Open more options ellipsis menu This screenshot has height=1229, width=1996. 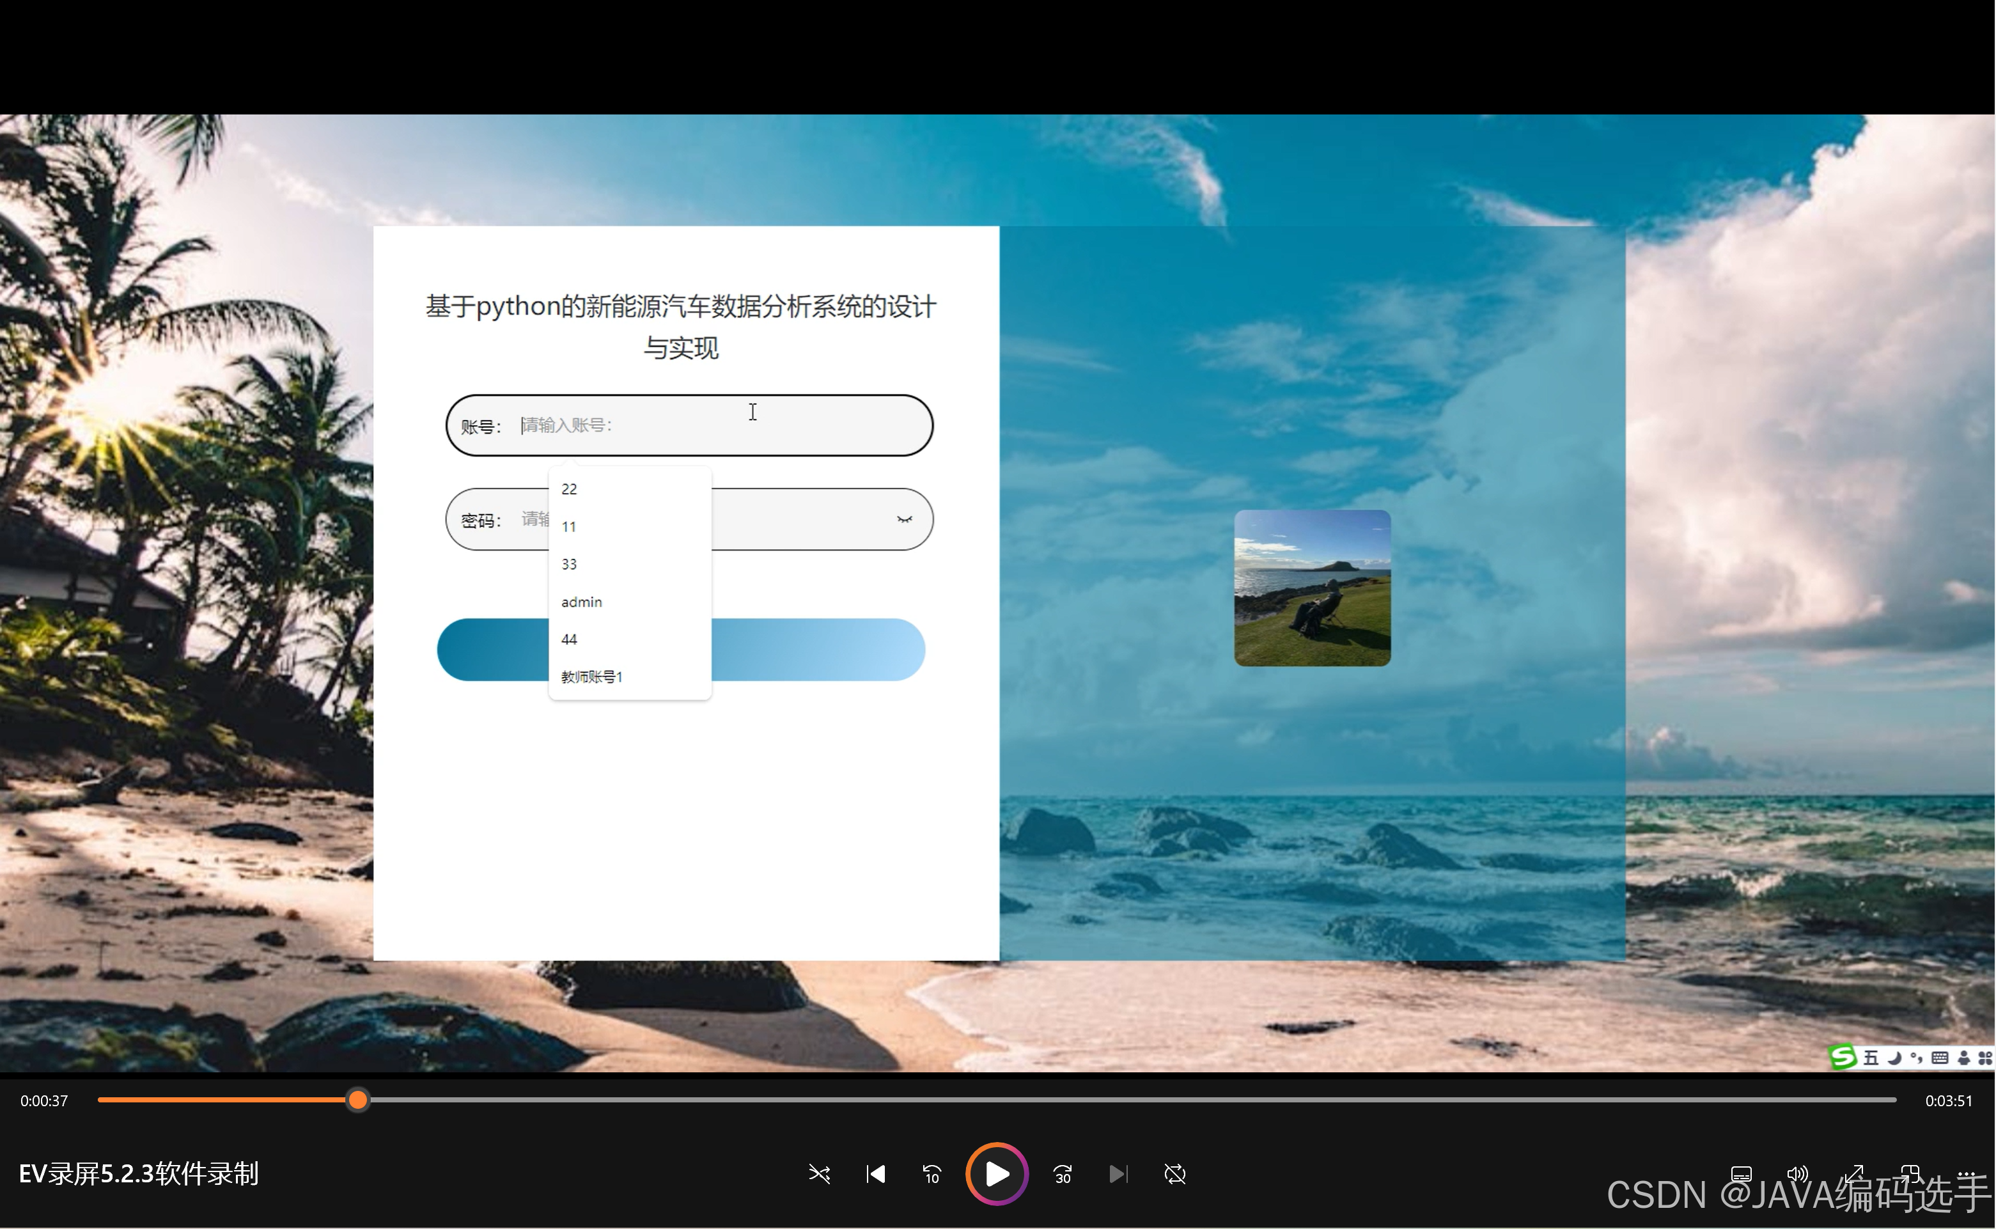[1966, 1174]
